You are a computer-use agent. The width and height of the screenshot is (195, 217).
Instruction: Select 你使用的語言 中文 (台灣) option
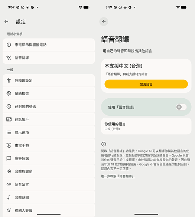[146, 126]
